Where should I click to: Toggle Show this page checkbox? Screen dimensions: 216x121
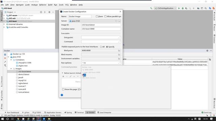pyautogui.click(x=63, y=89)
